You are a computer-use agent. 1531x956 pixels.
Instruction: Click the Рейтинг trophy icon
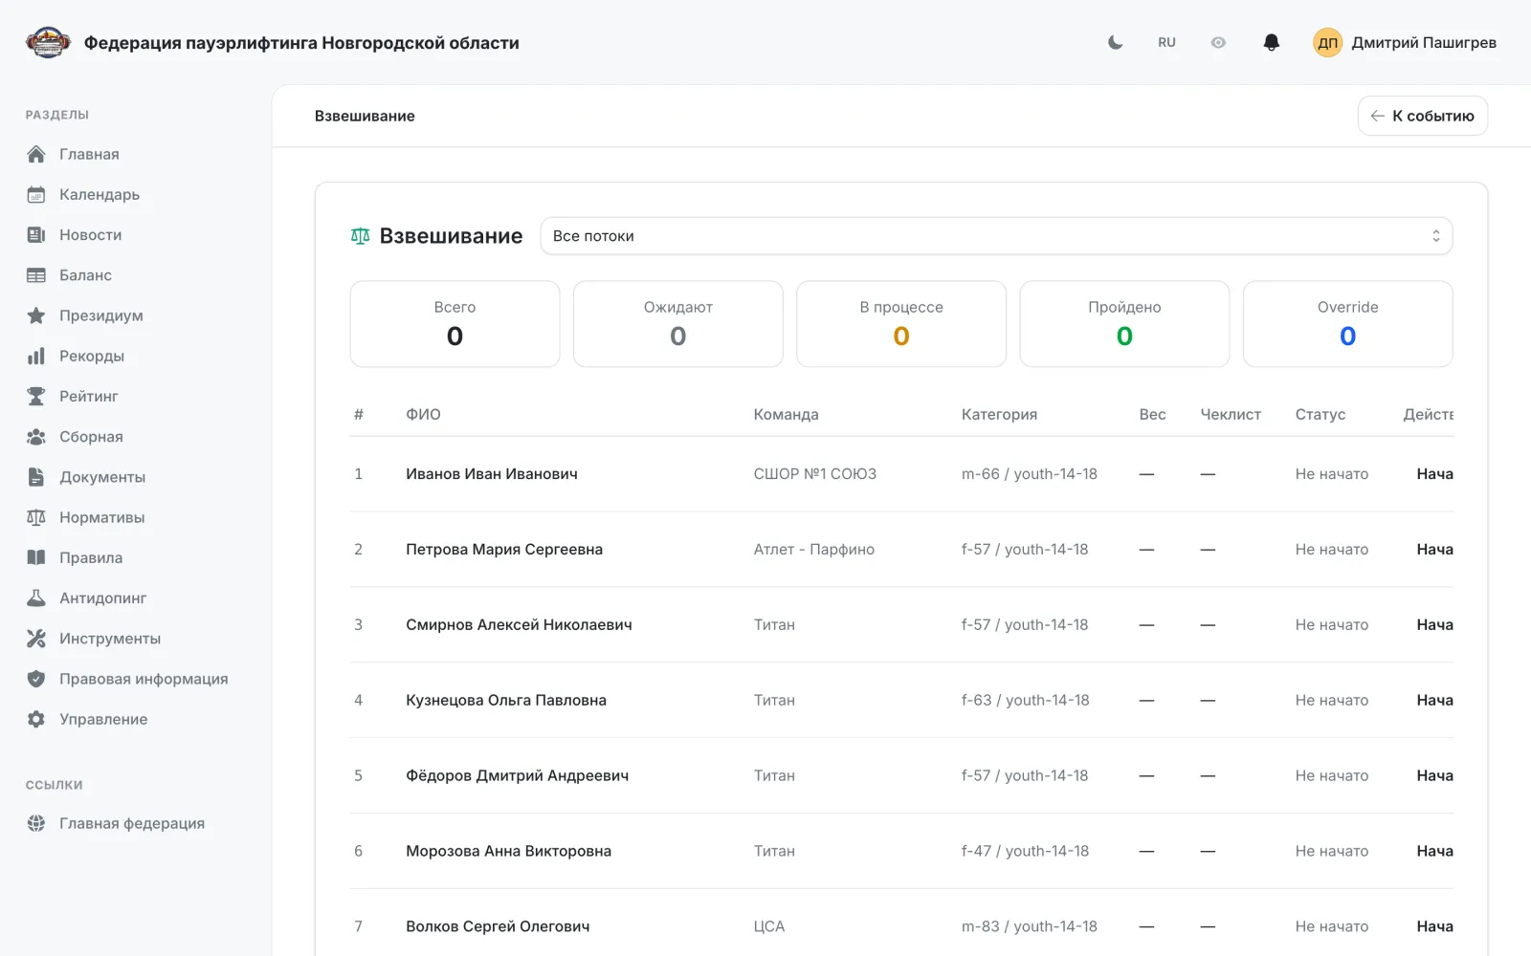36,396
